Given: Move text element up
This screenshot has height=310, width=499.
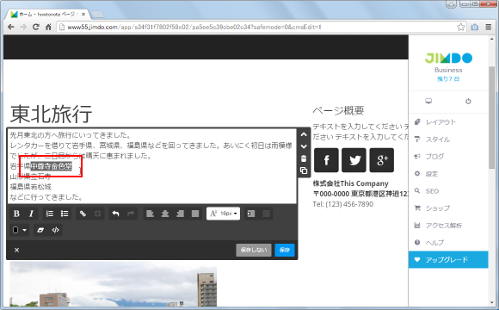Looking at the screenshot, I should point(304,134).
